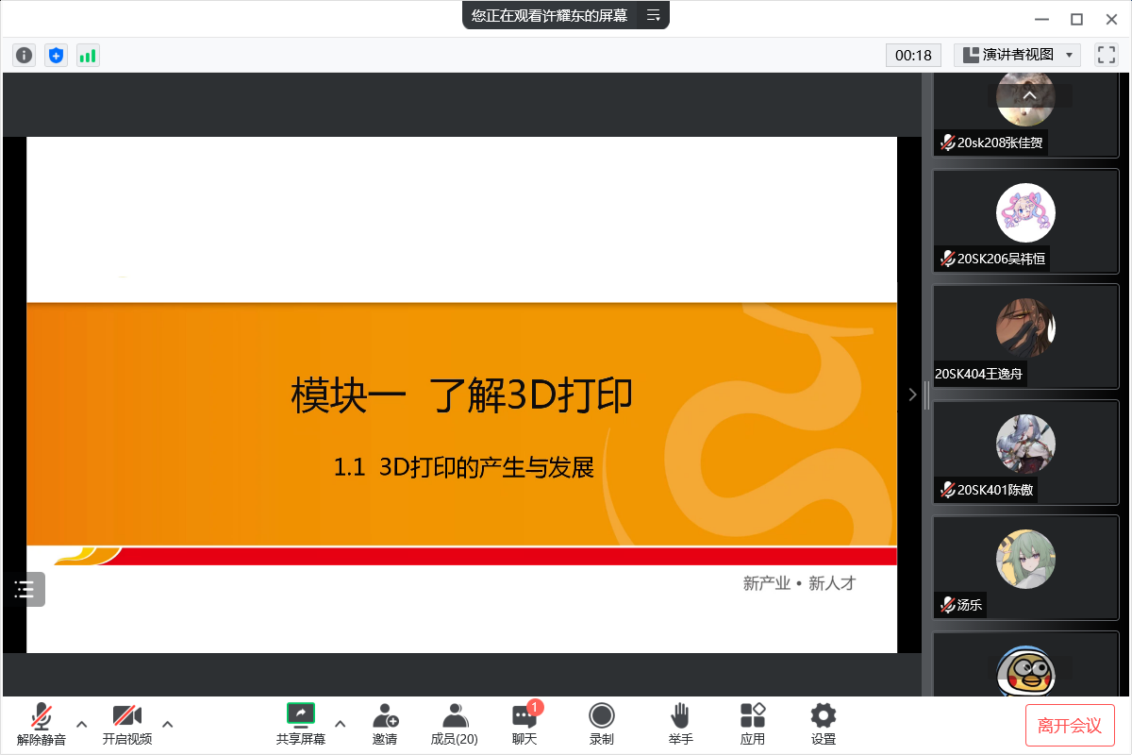Click the duck avatar participant tile
The image size is (1132, 755).
1025,664
